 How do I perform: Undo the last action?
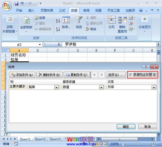click(22, 4)
